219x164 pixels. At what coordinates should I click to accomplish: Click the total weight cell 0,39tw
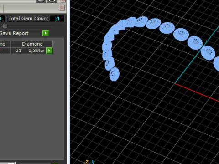pyautogui.click(x=36, y=51)
